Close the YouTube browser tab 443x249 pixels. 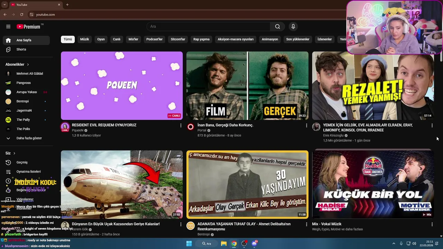tap(59, 4)
